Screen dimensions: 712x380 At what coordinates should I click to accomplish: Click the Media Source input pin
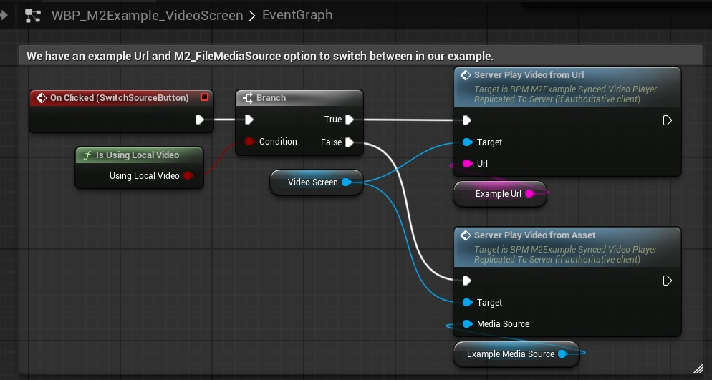click(x=467, y=324)
